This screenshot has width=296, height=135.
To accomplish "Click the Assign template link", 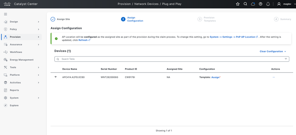I will (215, 77).
